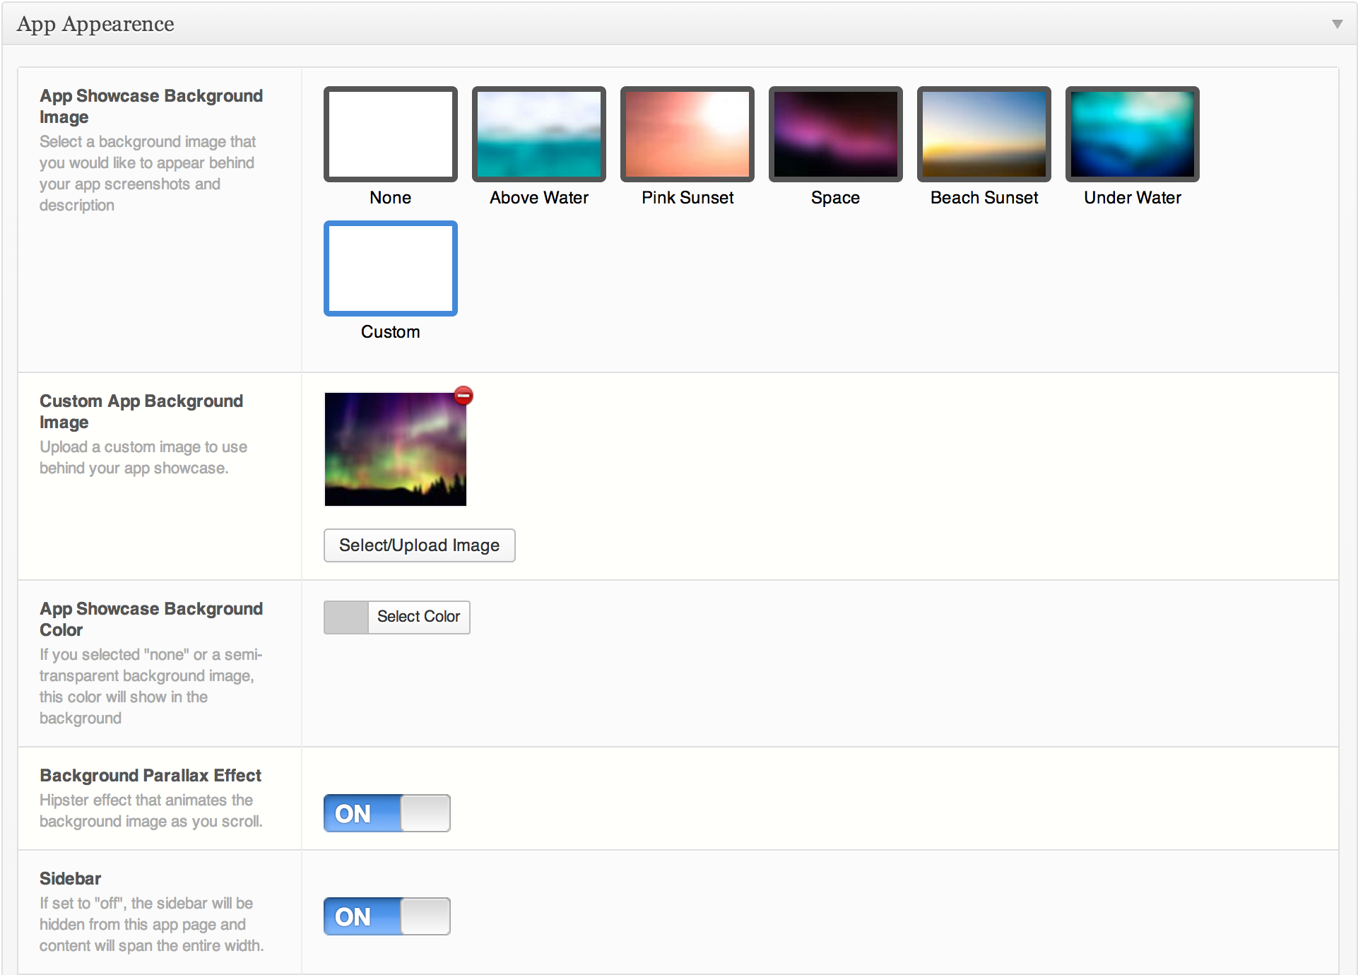Select the None background thumbnail

(391, 134)
